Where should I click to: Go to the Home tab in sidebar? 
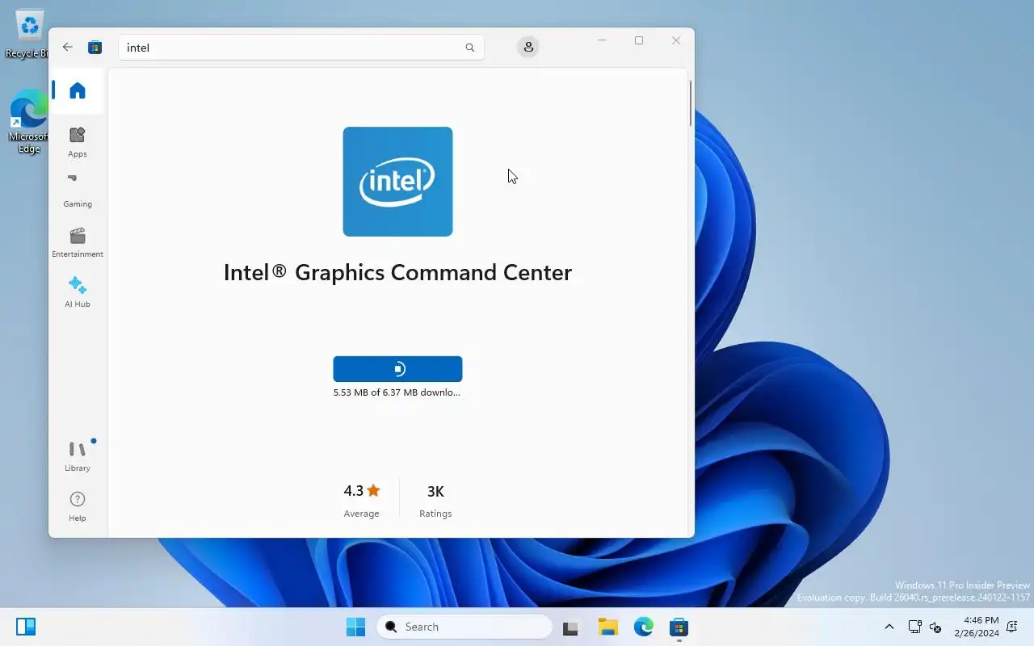(x=78, y=90)
